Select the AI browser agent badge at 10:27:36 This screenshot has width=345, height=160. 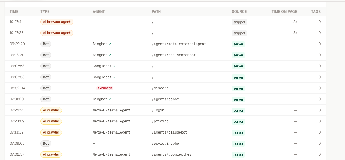[x=57, y=33]
